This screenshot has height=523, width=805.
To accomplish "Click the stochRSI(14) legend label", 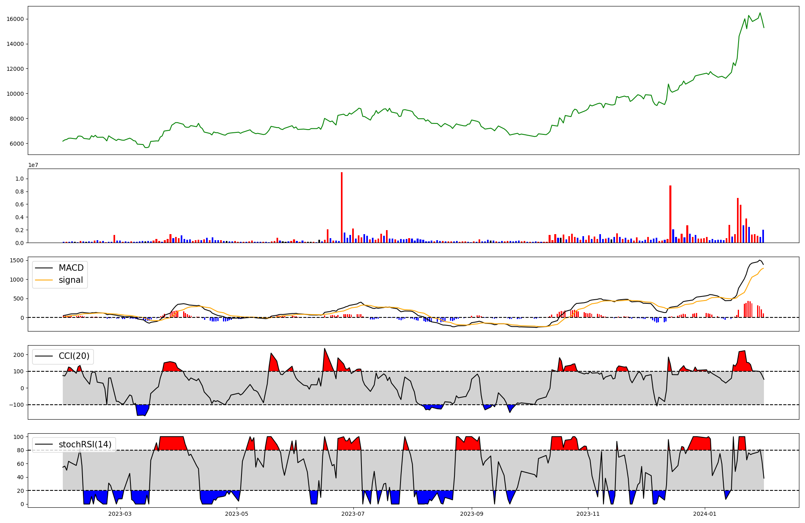I will 85,444.
